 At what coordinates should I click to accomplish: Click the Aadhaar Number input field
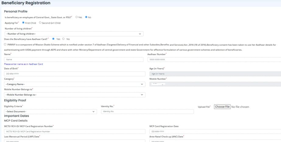pyautogui.click(x=214, y=59)
